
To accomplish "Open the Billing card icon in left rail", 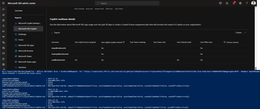I will pos(3,53).
